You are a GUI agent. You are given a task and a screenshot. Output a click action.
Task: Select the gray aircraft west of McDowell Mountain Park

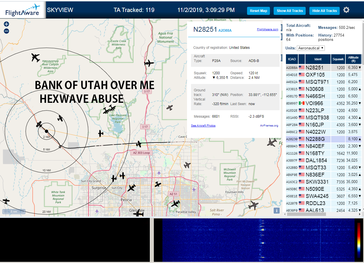tap(187, 165)
